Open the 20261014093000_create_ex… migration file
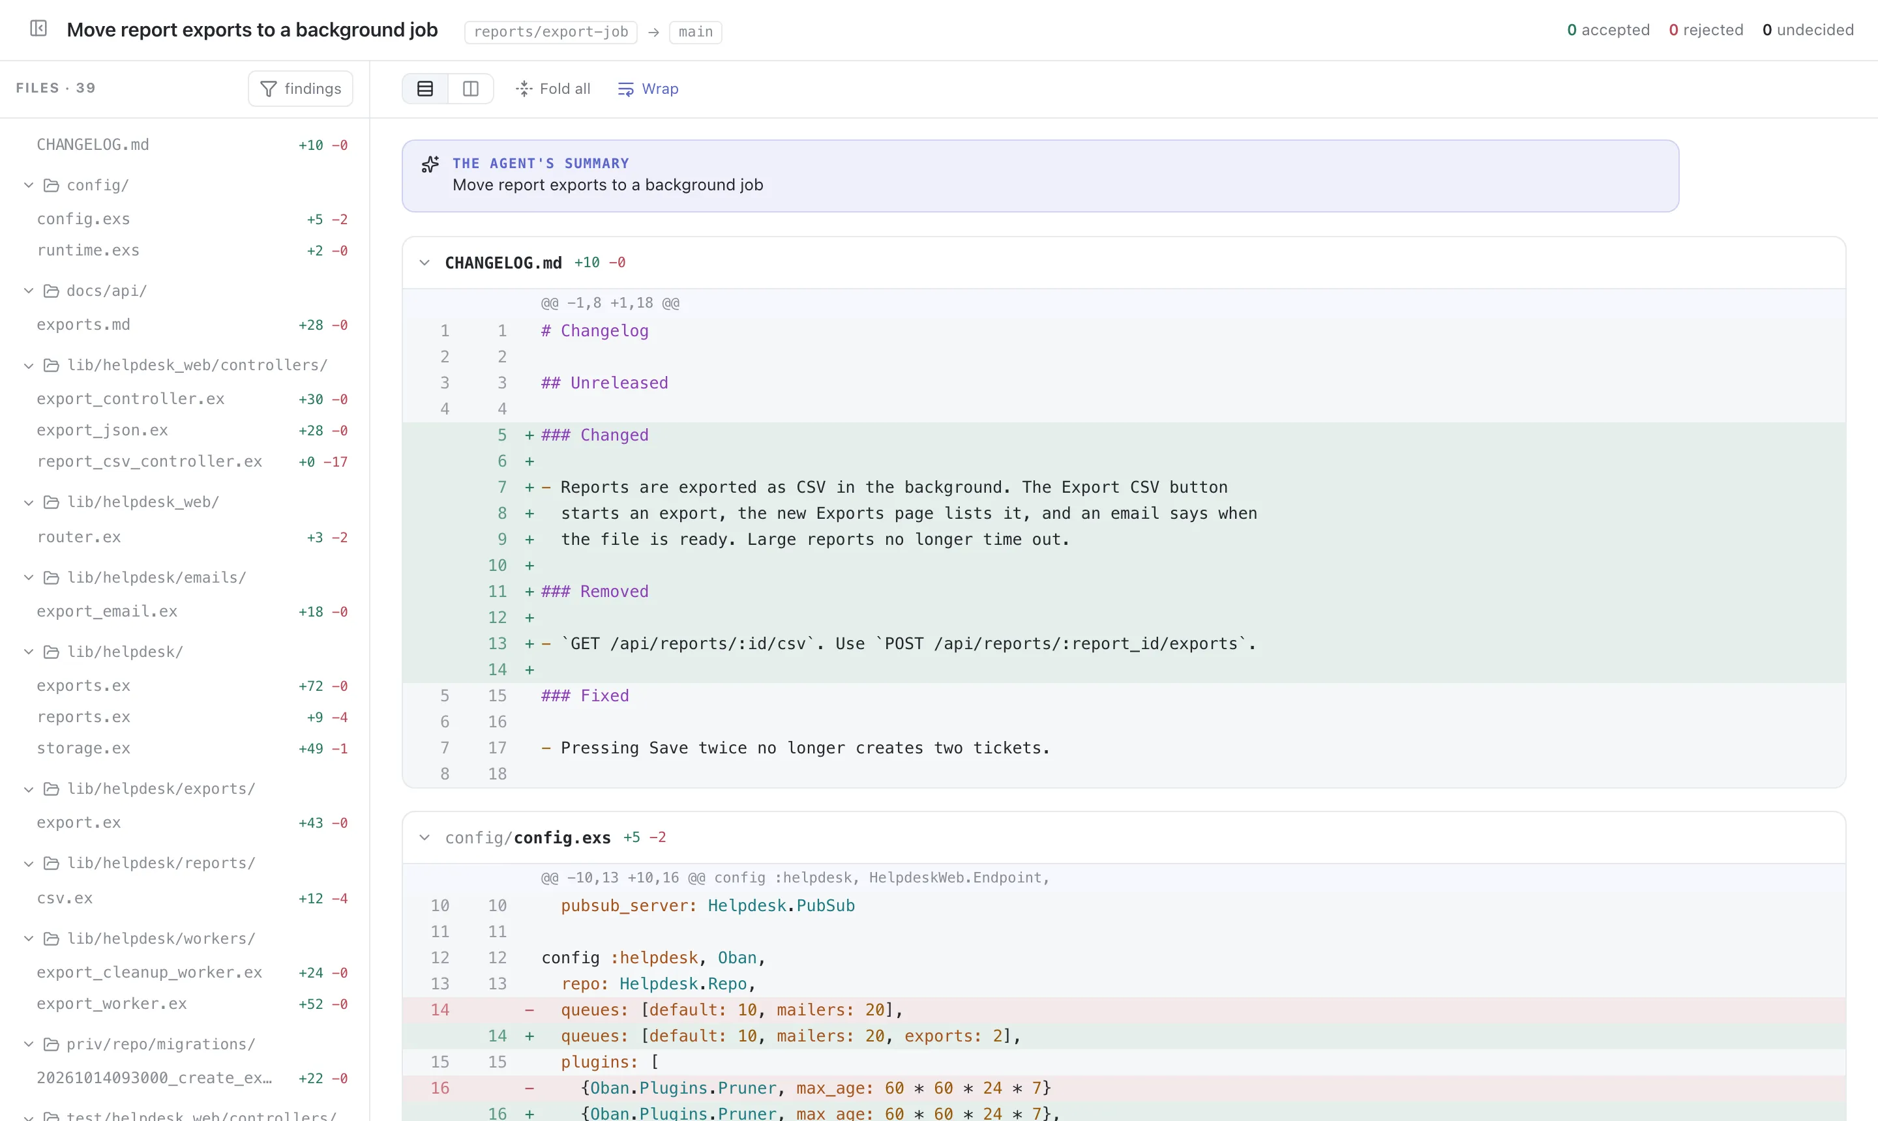This screenshot has height=1121, width=1878. coord(185,1079)
